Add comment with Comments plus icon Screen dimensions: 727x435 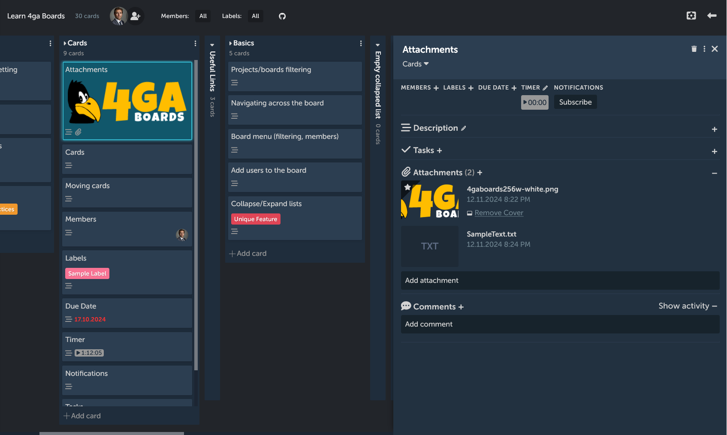[x=461, y=307]
